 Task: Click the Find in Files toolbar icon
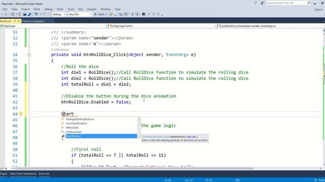[x=111, y=14]
